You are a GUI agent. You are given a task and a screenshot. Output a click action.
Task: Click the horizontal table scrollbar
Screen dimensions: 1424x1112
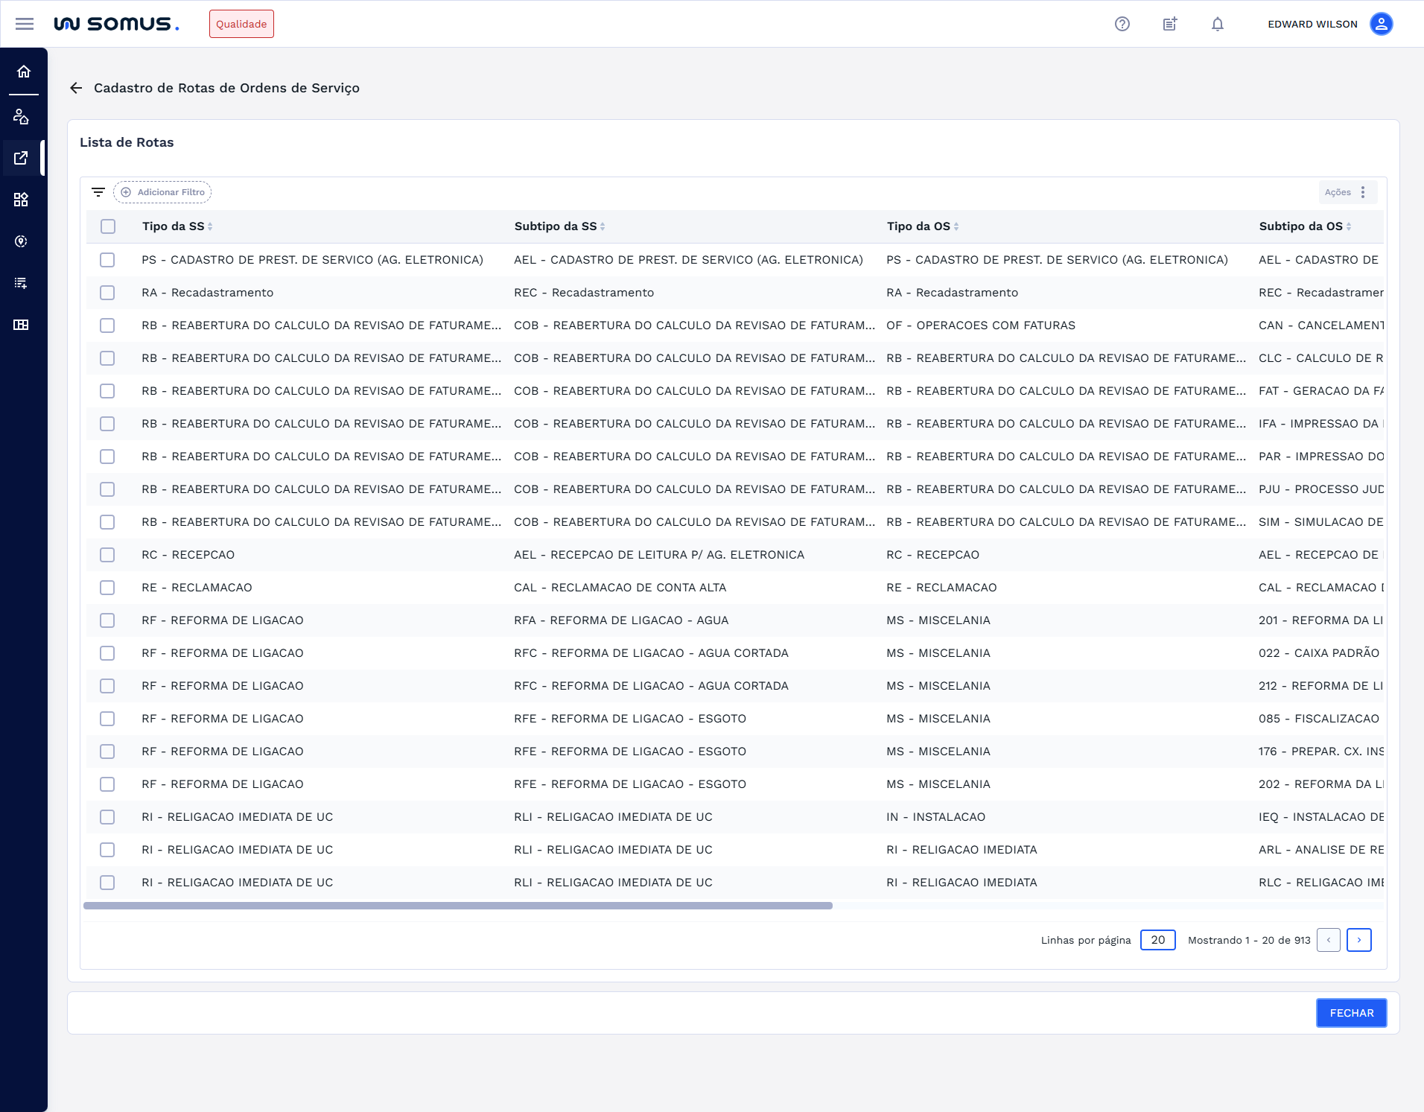click(458, 906)
